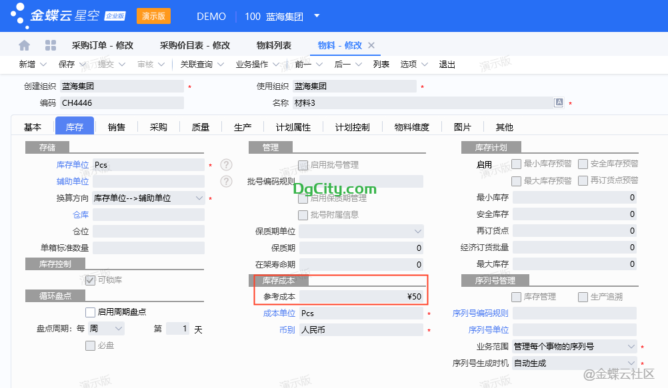Click help icon next to 库存单位
This screenshot has height=388, width=668.
(x=226, y=165)
